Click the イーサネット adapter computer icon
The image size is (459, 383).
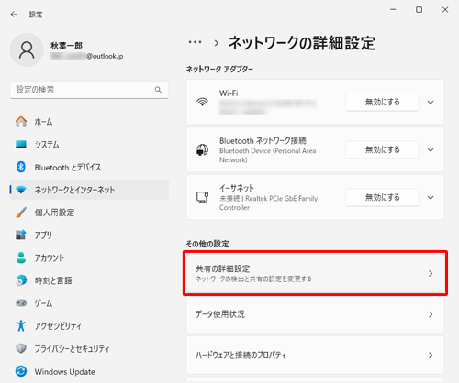coord(202,197)
